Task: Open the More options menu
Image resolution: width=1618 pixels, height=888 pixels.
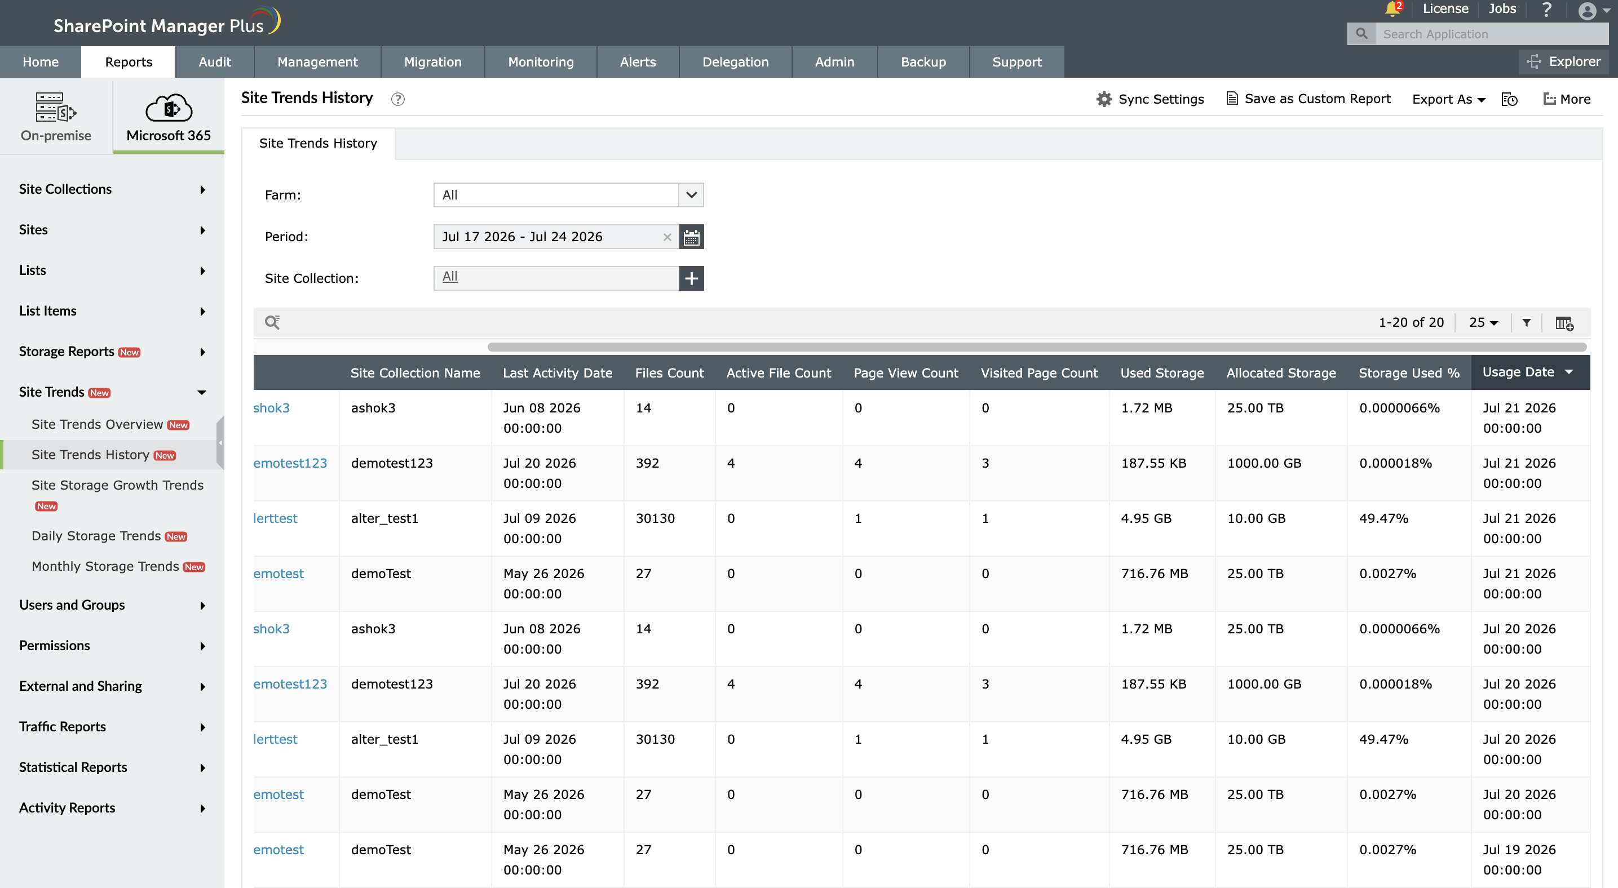Action: pyautogui.click(x=1567, y=99)
